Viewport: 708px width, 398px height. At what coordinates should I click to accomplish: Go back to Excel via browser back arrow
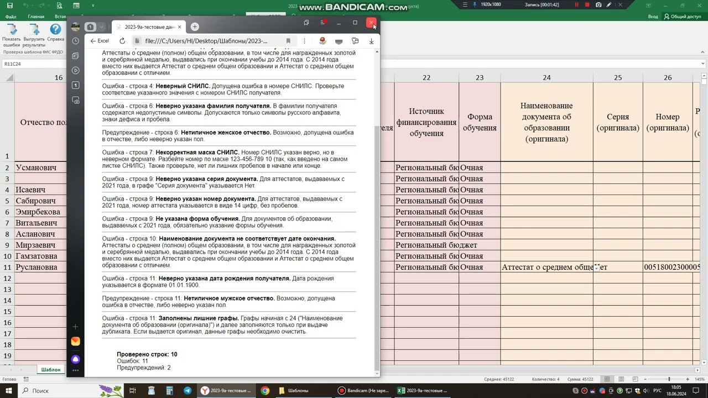100,41
